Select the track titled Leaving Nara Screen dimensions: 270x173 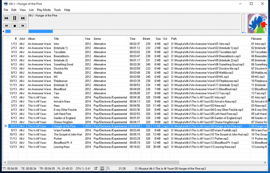coord(62,147)
